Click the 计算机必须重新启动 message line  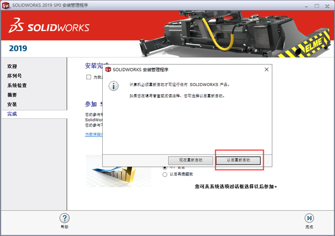coord(180,85)
